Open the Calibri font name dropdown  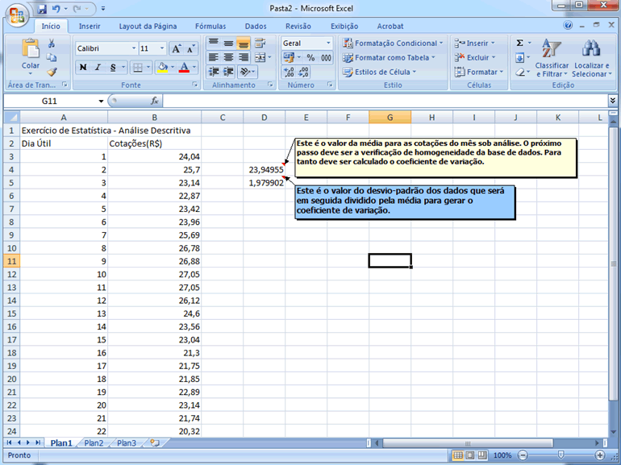[106, 48]
